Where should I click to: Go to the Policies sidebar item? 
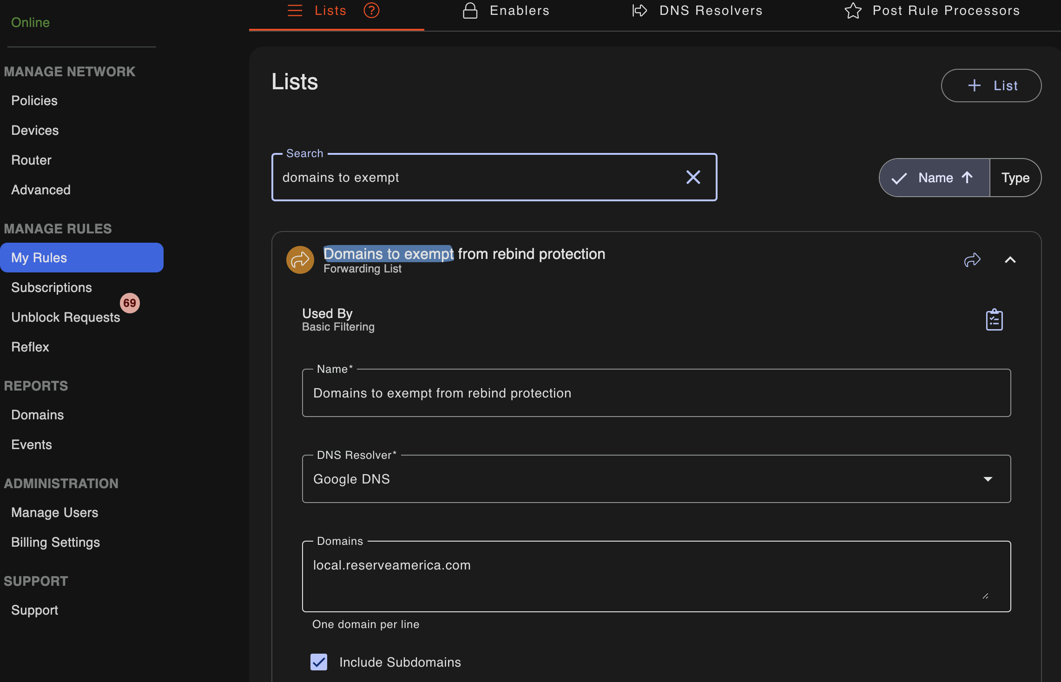coord(34,100)
